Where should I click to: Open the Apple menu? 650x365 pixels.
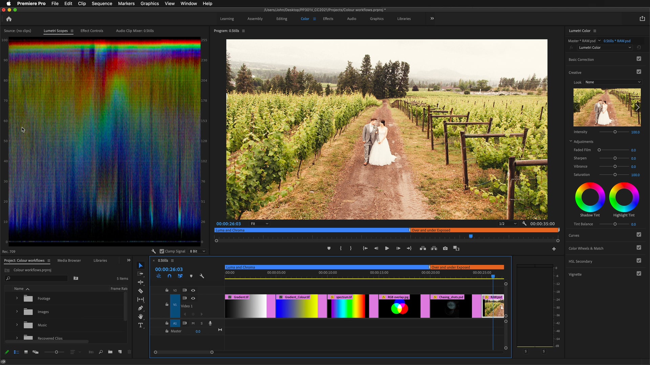click(9, 3)
